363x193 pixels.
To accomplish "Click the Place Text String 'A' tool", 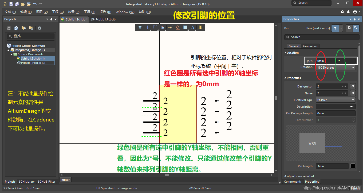I will click(x=193, y=27).
